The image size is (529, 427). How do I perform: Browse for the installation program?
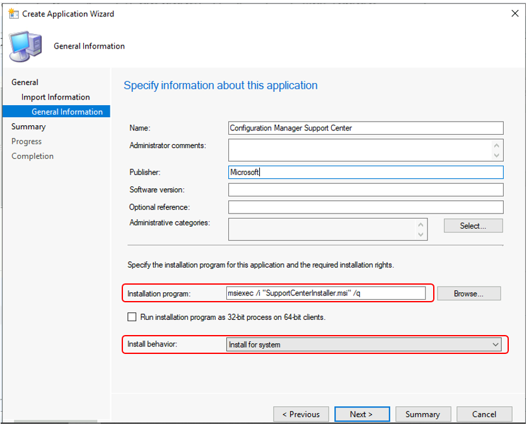(x=468, y=293)
